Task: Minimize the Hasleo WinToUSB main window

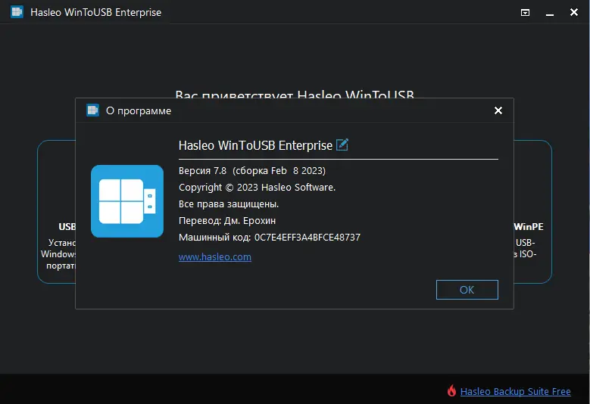Action: tap(549, 13)
